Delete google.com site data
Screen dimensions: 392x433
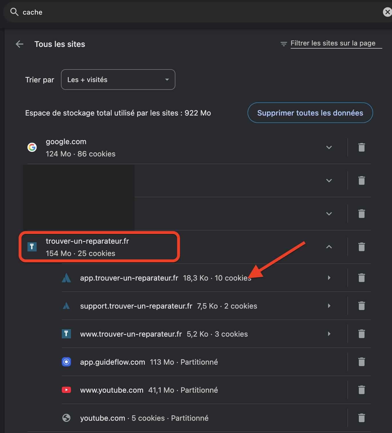click(x=362, y=147)
